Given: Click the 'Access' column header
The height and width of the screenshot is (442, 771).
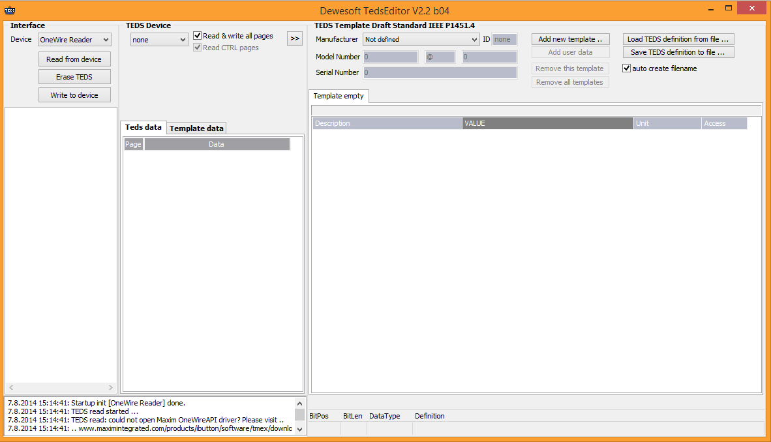Looking at the screenshot, I should click(724, 123).
